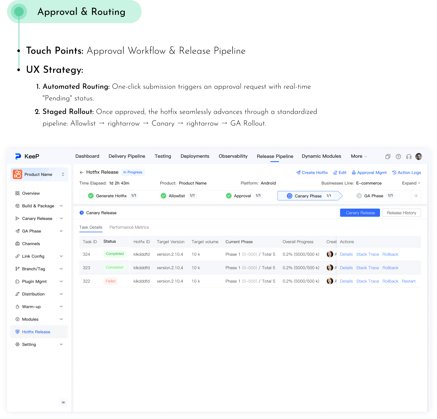
Task: Collapse the sidebar with bottom arrow icon
Action: click(63, 402)
